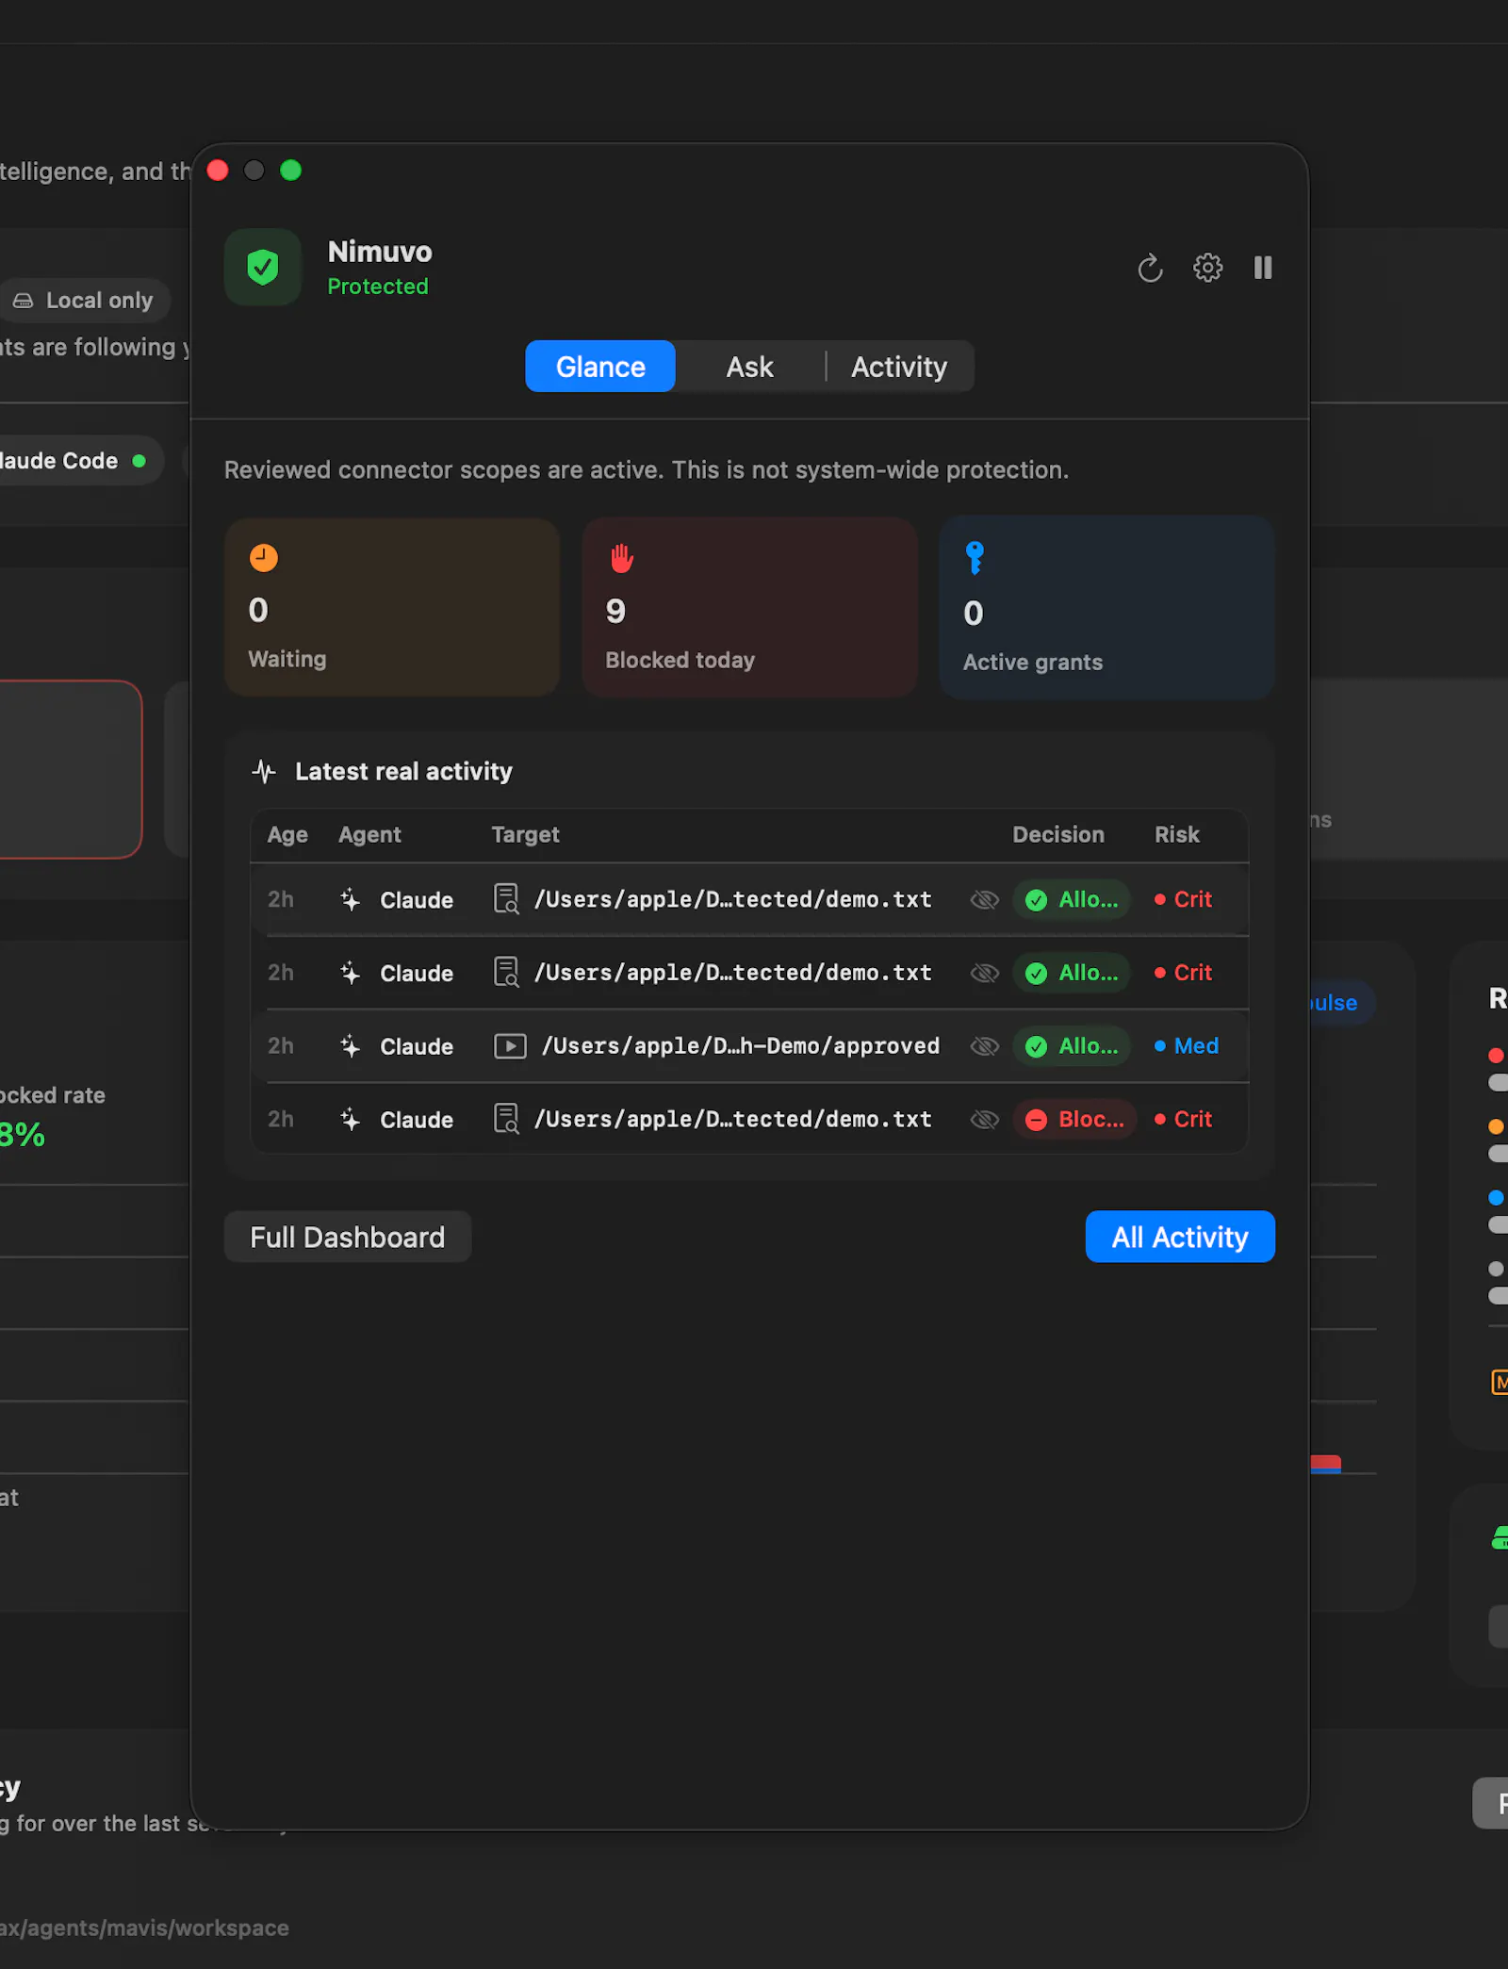The width and height of the screenshot is (1508, 1969).
Task: Click Claude agent name in first row
Action: pos(417,901)
